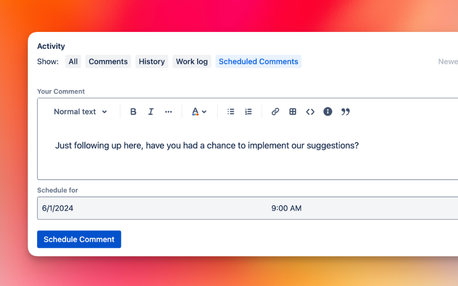Click the Schedule Comment button
Image resolution: width=458 pixels, height=286 pixels.
tap(79, 239)
